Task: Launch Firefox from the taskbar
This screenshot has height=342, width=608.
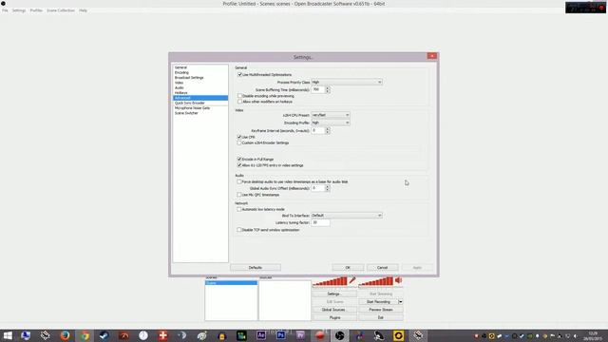Action: tap(66, 335)
